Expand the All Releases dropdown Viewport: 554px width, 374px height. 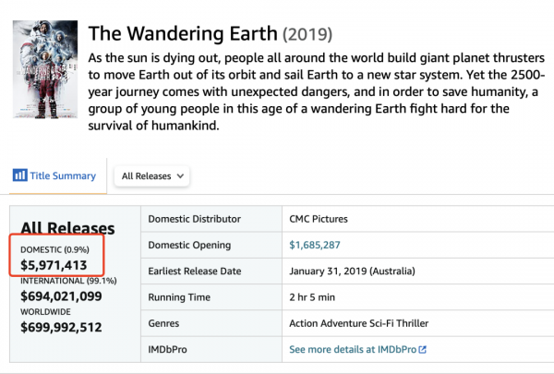[153, 175]
